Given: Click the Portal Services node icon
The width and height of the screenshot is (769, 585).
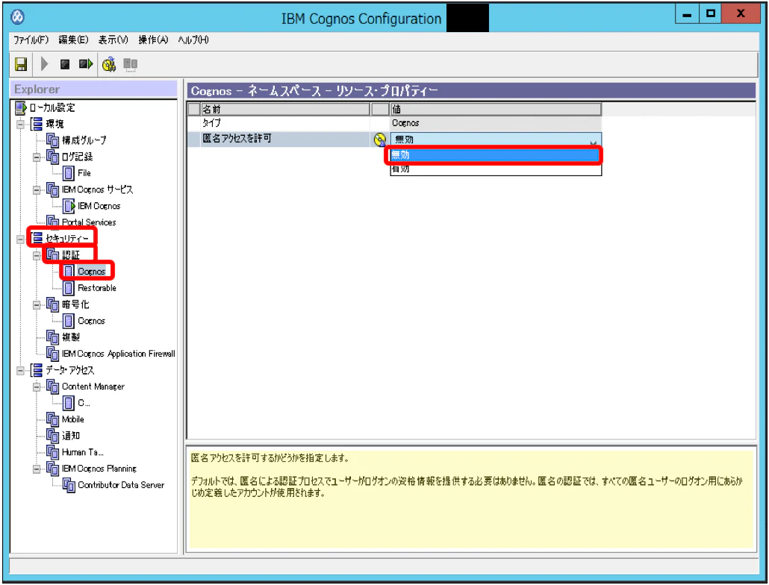Looking at the screenshot, I should click(x=52, y=222).
